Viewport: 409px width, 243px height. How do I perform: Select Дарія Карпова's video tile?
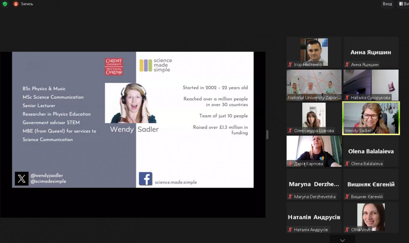tap(314, 151)
